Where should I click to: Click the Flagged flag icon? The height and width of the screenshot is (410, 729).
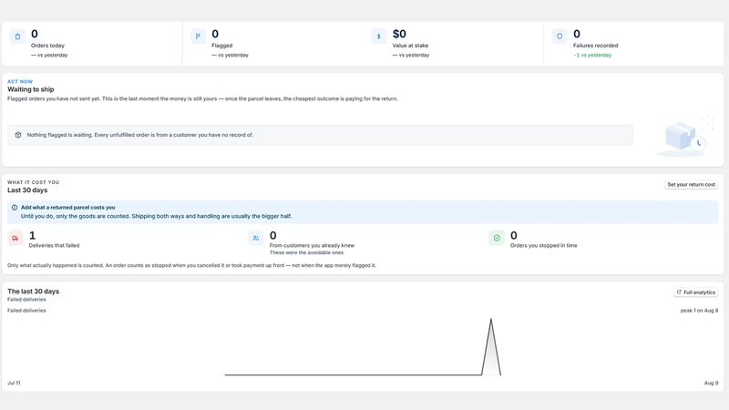[198, 36]
